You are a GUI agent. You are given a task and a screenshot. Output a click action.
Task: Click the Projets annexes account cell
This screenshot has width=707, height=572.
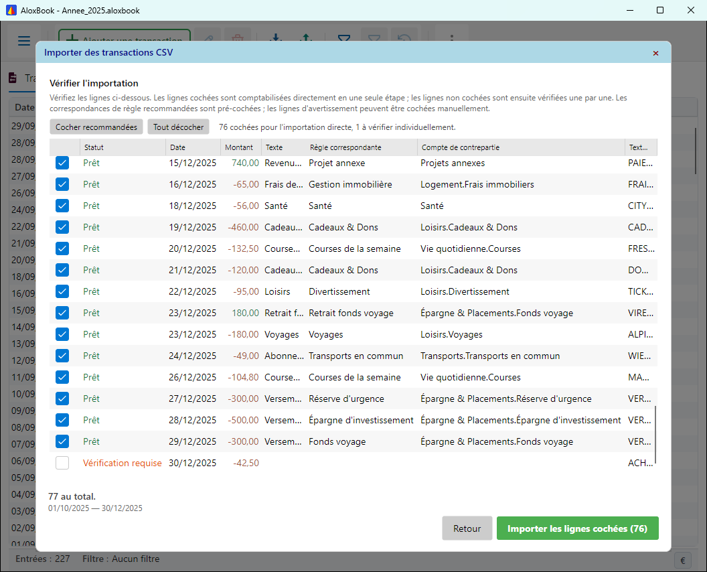[x=453, y=163]
